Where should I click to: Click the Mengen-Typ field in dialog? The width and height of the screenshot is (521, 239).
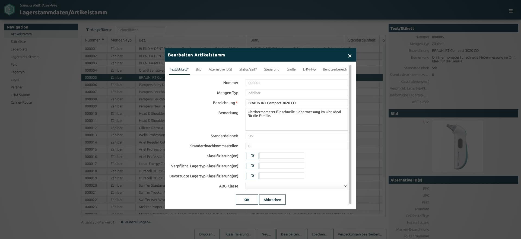(297, 93)
